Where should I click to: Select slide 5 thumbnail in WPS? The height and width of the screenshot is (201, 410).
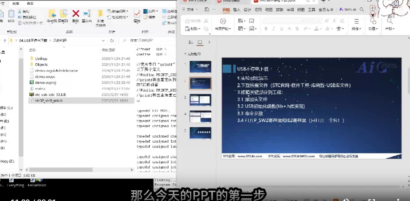pos(200,133)
